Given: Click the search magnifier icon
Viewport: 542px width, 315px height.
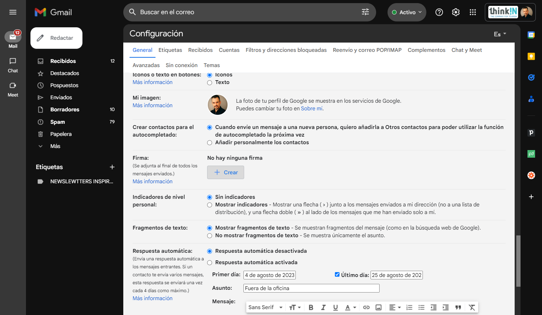Looking at the screenshot, I should (132, 12).
